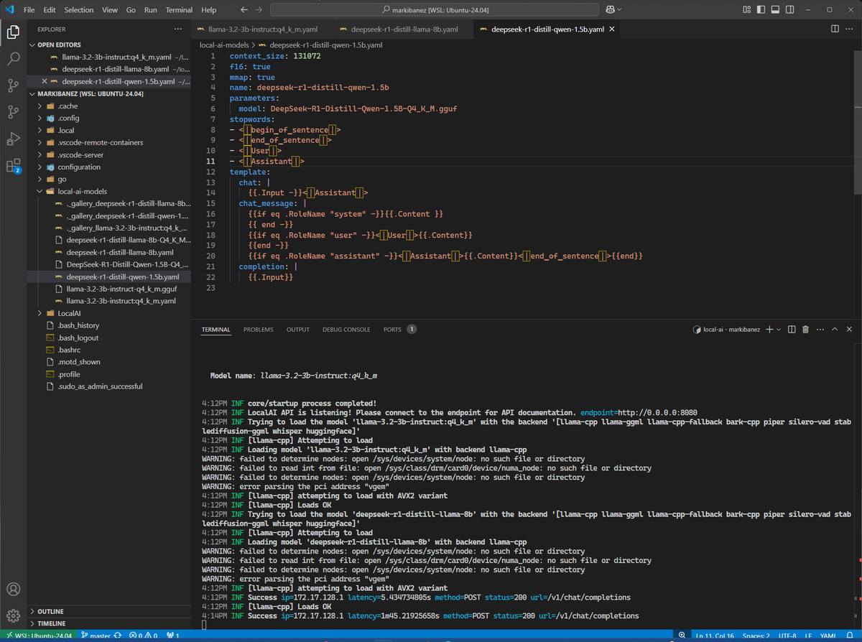Open Explorer Views and More Actions ellipsis
Viewport: 862px width, 642px height.
click(x=177, y=29)
